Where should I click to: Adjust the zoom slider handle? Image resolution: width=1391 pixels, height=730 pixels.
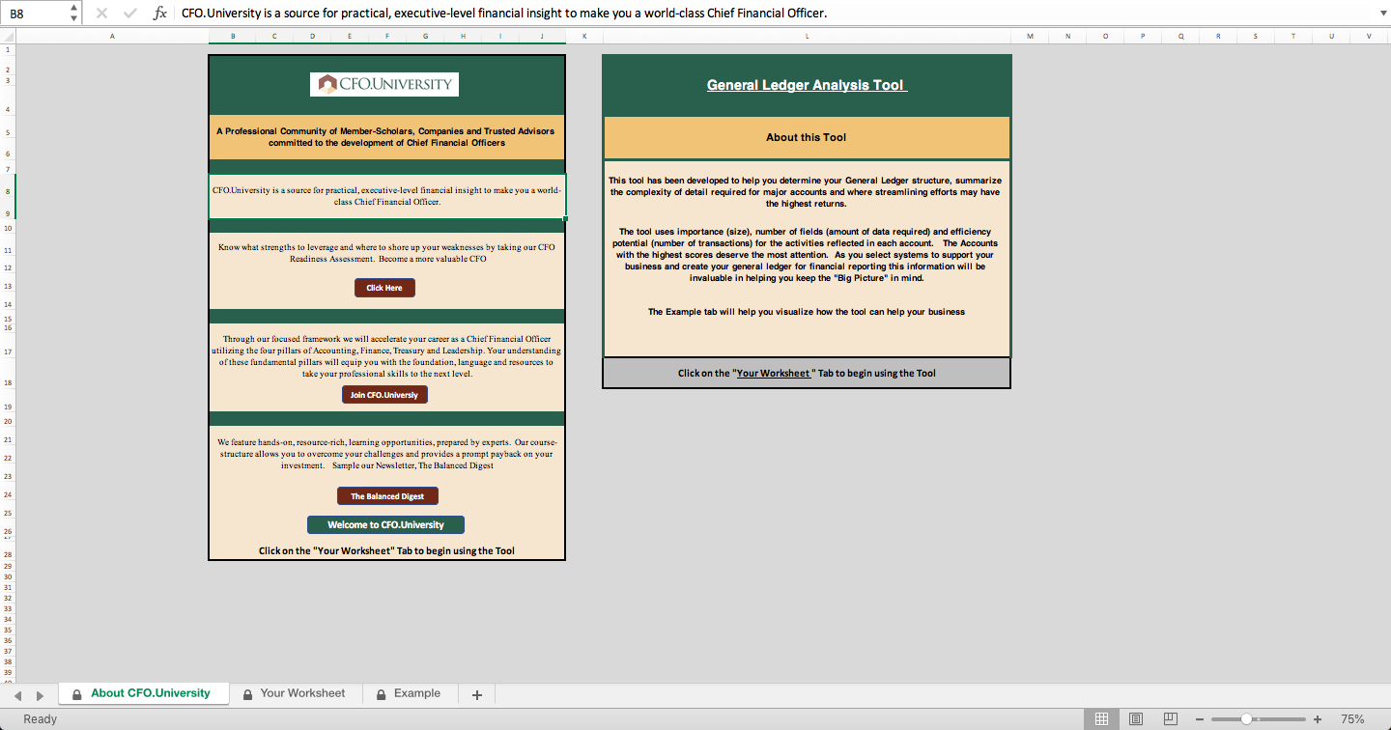1247,719
